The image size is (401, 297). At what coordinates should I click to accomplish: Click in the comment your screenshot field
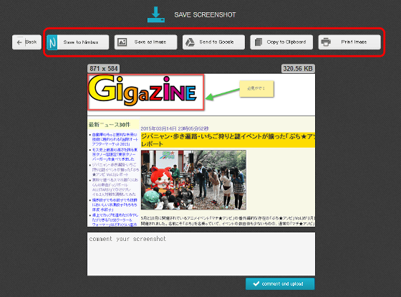point(201,254)
